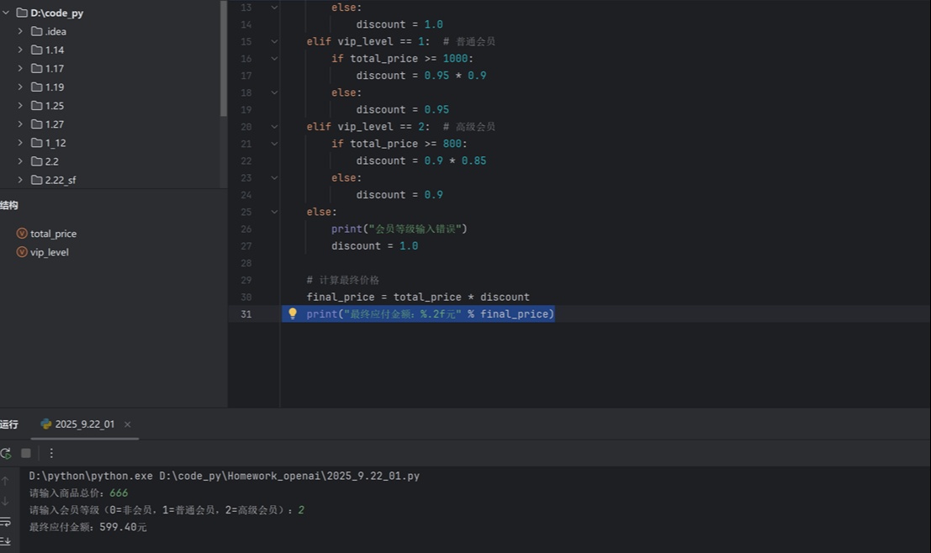This screenshot has width=931, height=553.
Task: Click the print("会员等级输入错误") line
Action: [x=399, y=229]
